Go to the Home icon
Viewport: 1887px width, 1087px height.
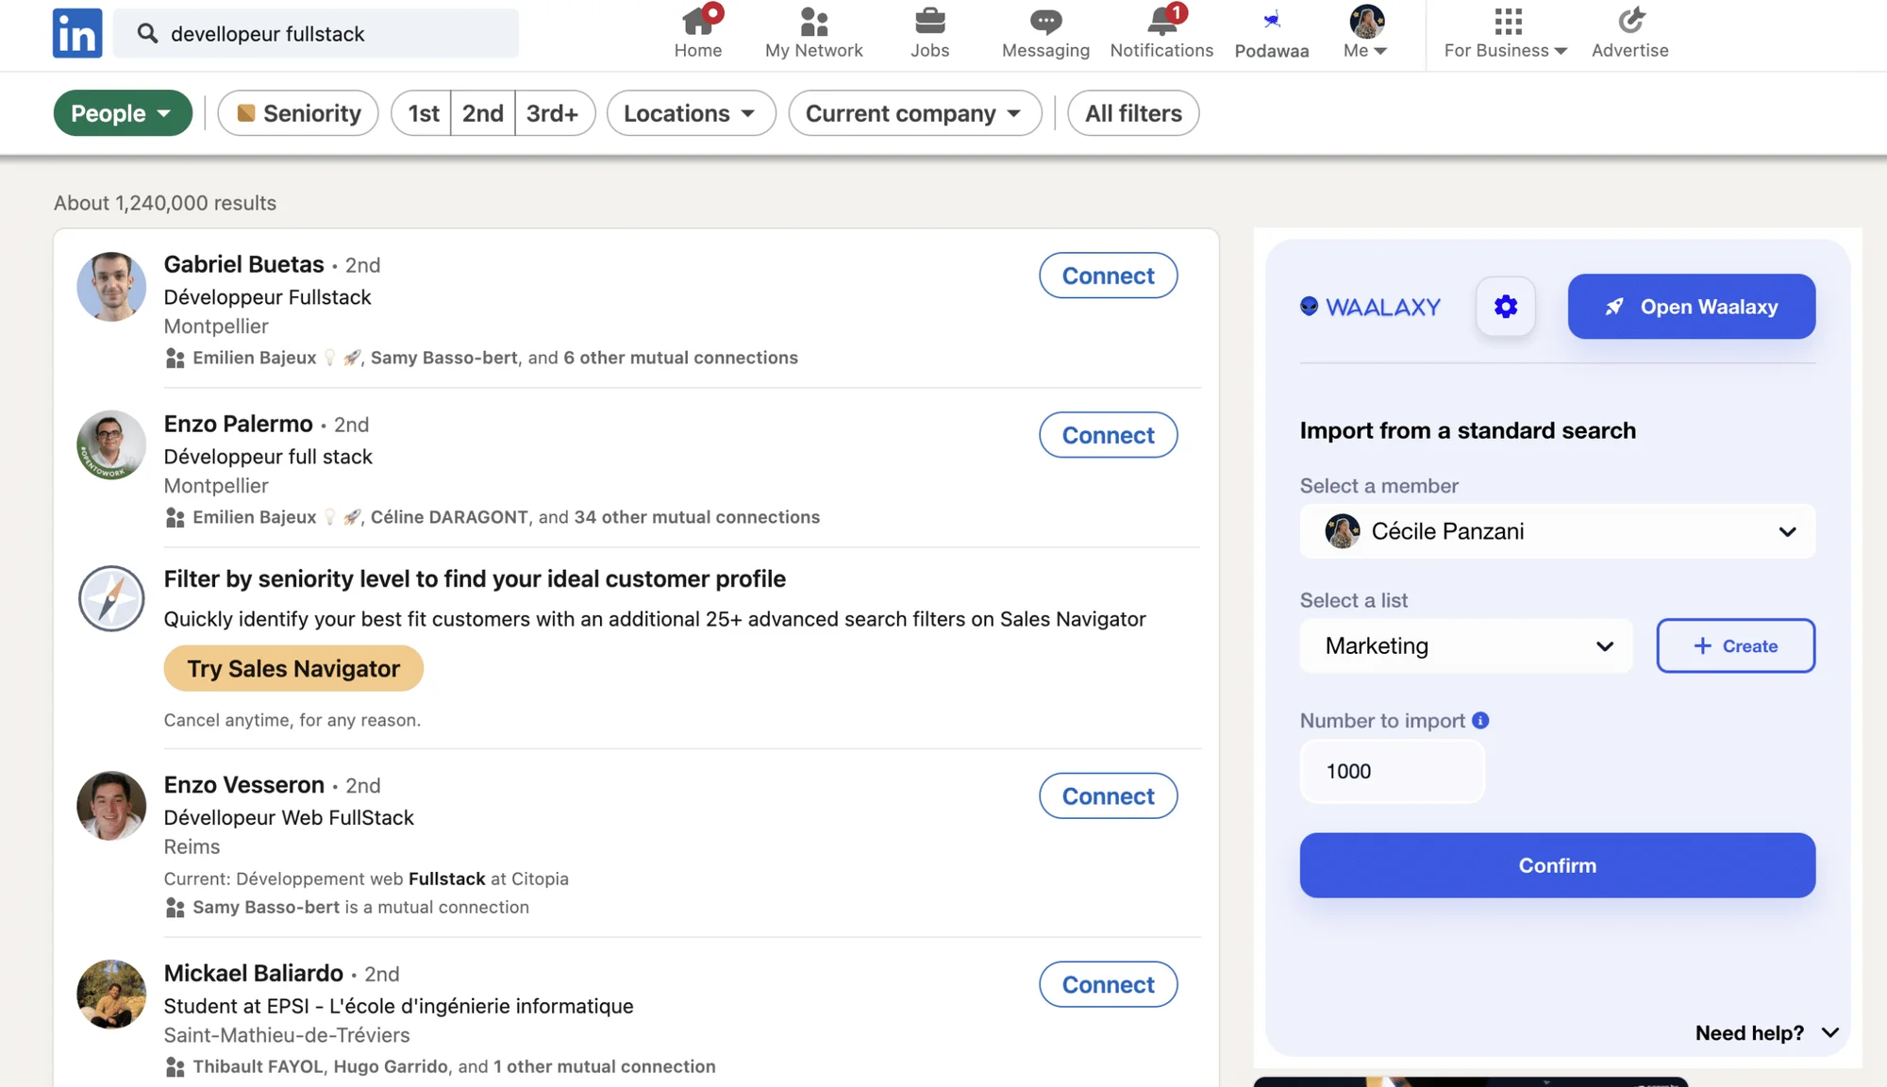click(698, 21)
